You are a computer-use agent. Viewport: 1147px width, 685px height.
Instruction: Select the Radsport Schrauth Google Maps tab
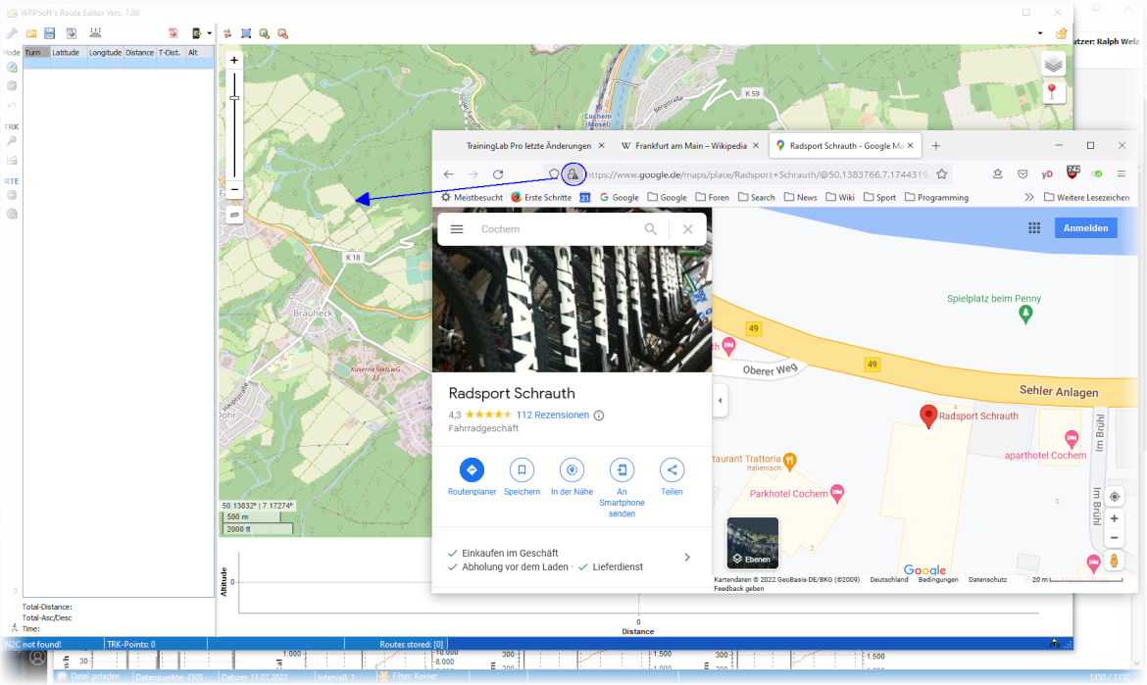pos(845,146)
